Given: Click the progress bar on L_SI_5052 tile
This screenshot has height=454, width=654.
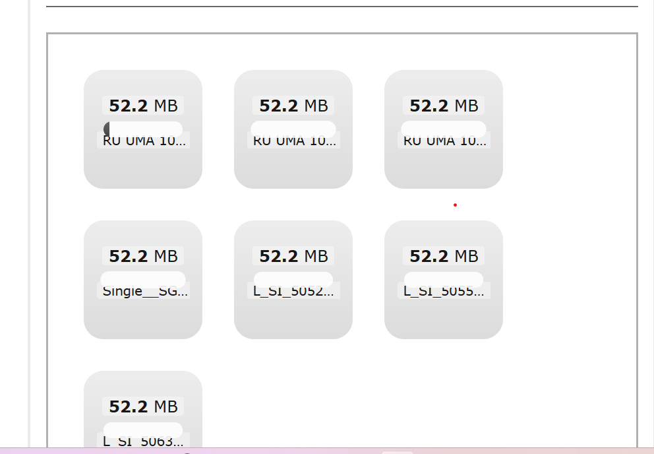Looking at the screenshot, I should [293, 279].
